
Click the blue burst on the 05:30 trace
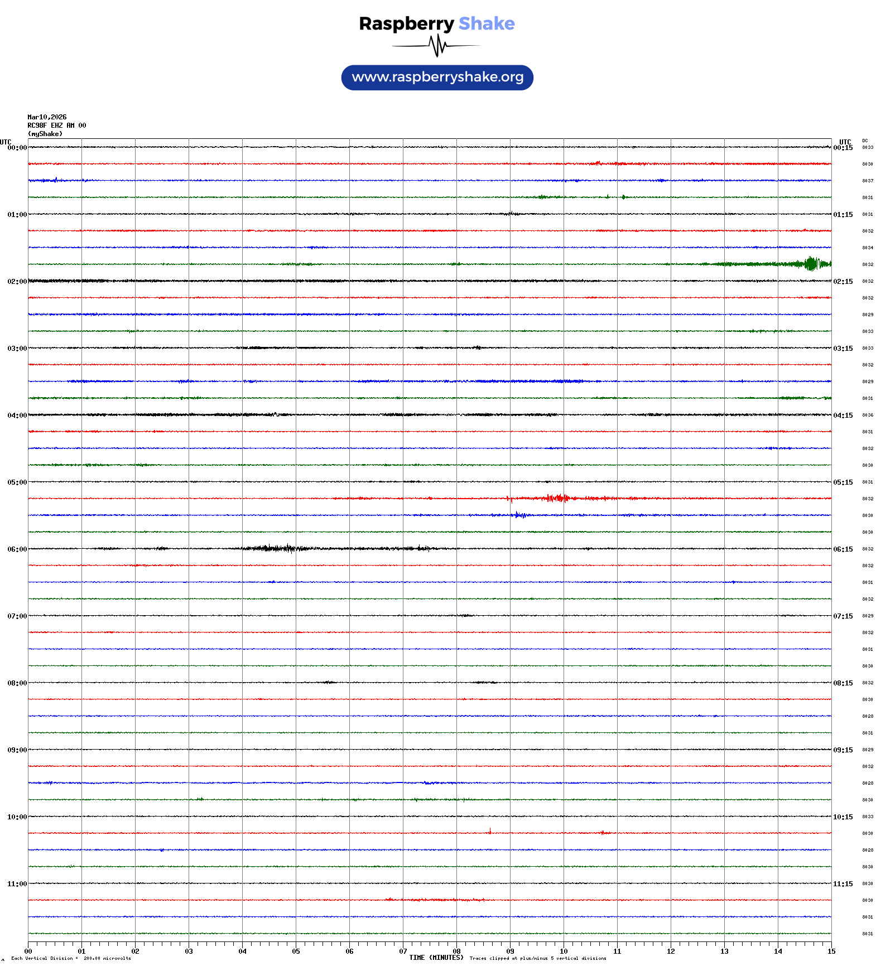(519, 515)
